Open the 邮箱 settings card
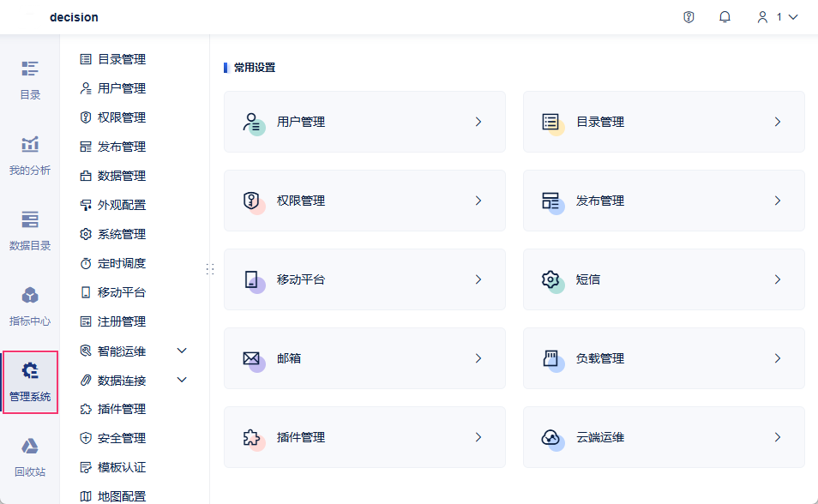 click(364, 358)
